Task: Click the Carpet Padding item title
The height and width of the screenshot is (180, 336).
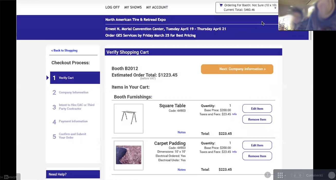Action: tap(170, 143)
